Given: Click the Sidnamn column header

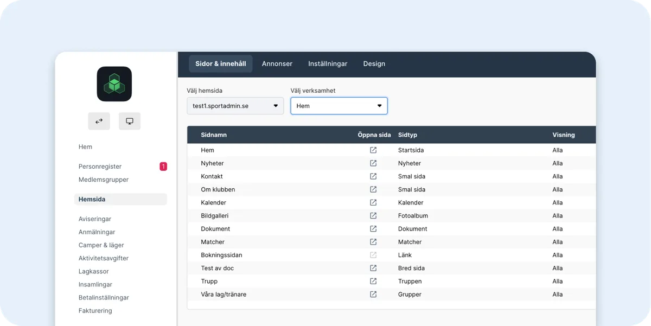Looking at the screenshot, I should 214,135.
